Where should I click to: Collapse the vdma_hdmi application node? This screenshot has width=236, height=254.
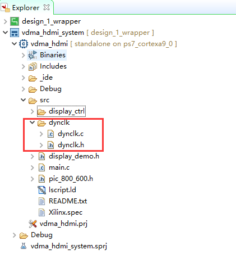pos(14,44)
